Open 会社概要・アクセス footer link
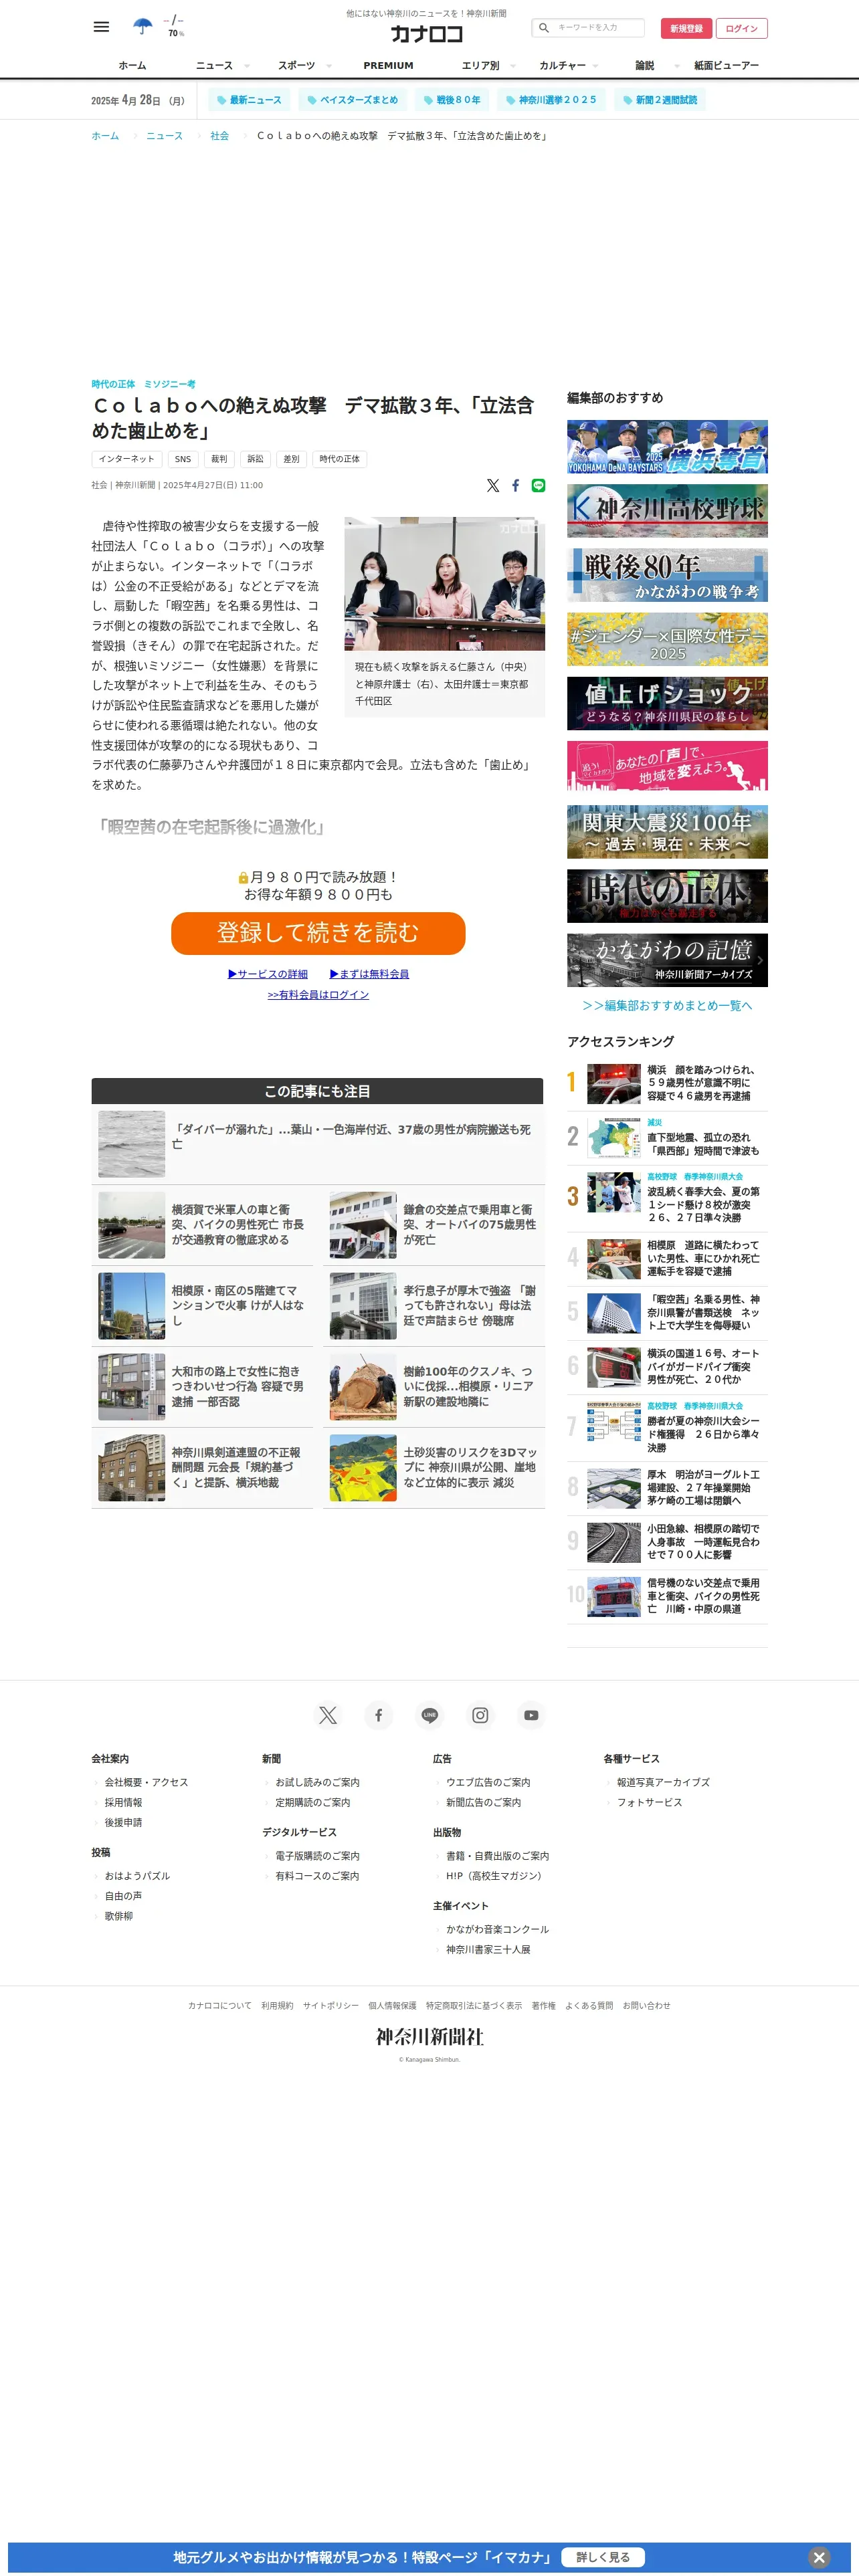 point(146,1782)
